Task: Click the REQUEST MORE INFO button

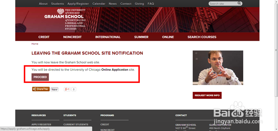Action: [x=207, y=95]
